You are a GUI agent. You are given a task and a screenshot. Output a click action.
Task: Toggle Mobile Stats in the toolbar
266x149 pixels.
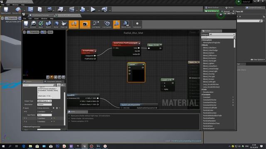(126, 24)
